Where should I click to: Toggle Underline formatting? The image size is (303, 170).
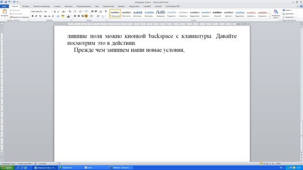[40, 16]
